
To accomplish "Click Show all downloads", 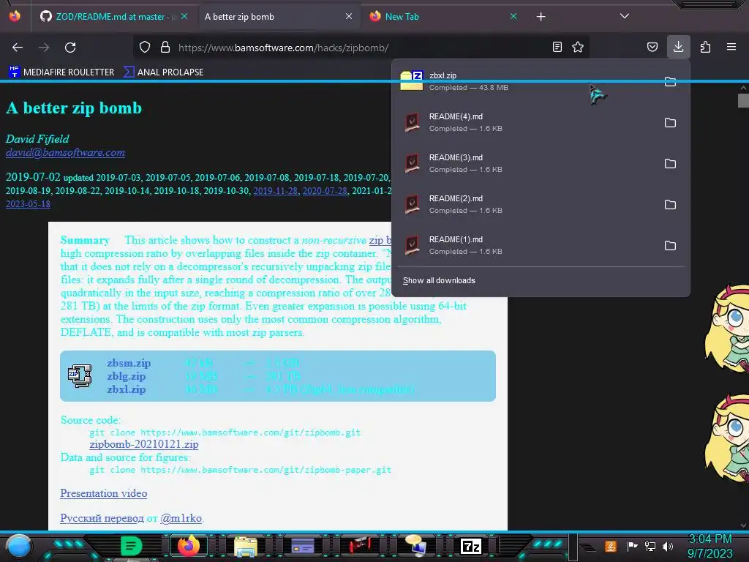I will tap(439, 280).
